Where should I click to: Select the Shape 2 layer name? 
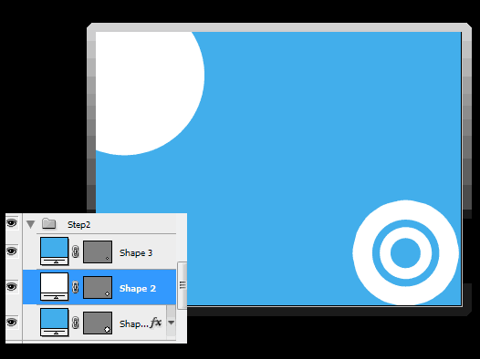138,288
